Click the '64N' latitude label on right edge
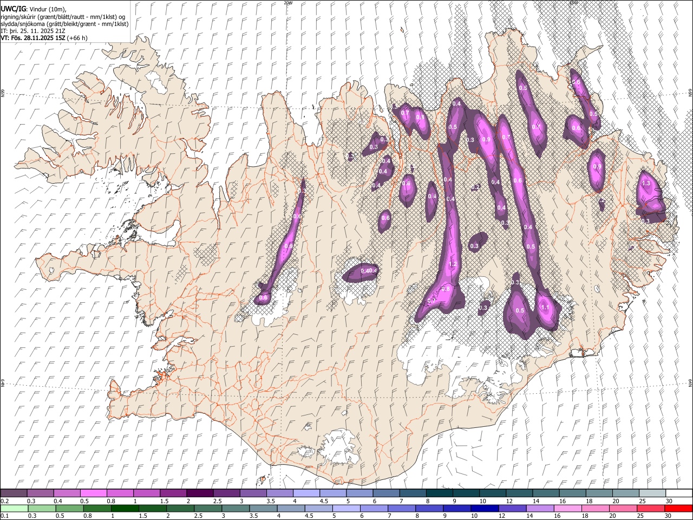 [690, 382]
